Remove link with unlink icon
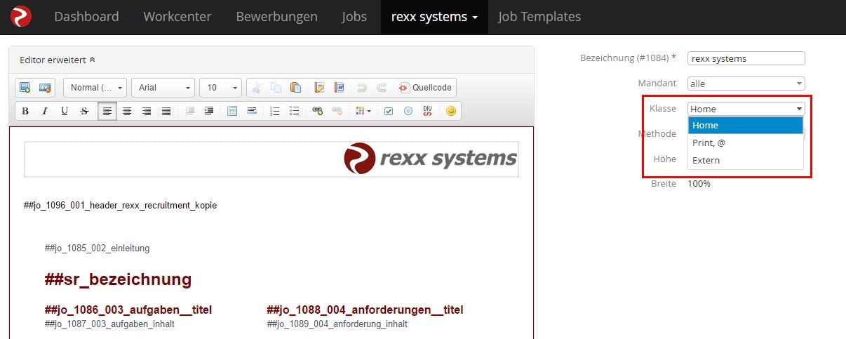Screen dimensions: 846x339 pyautogui.click(x=337, y=111)
